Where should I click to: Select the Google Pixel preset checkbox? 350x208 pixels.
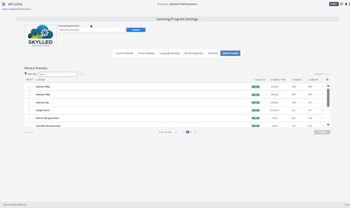point(29,110)
